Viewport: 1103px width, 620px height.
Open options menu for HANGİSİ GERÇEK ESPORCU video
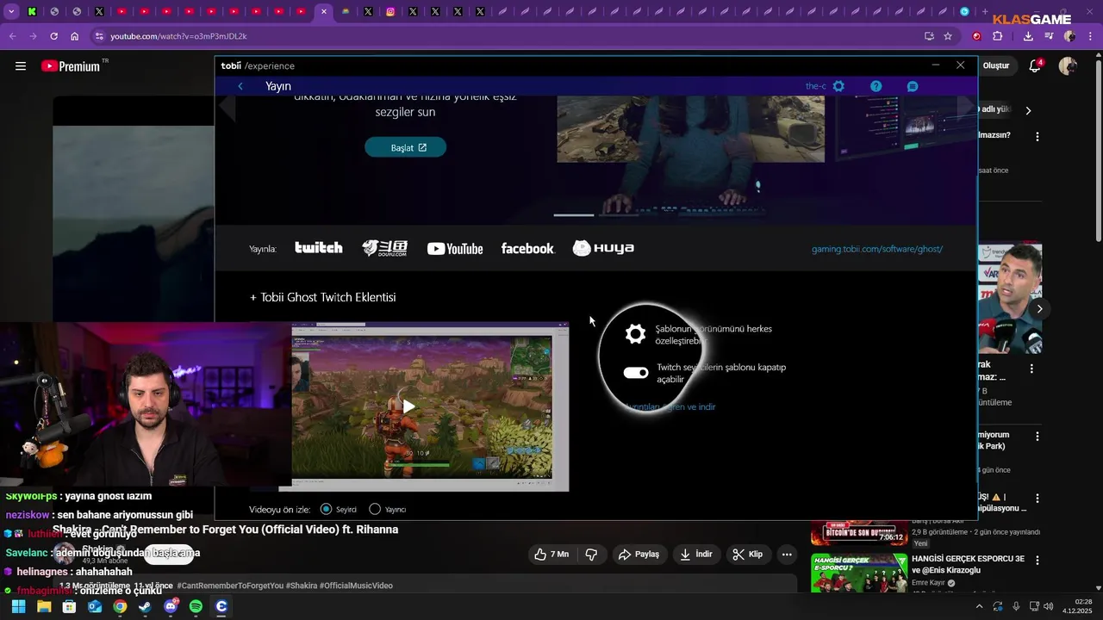point(1038,559)
